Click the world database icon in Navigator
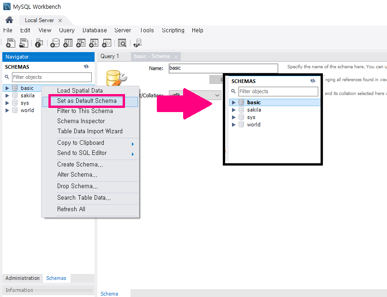The width and height of the screenshot is (387, 297). coord(15,110)
